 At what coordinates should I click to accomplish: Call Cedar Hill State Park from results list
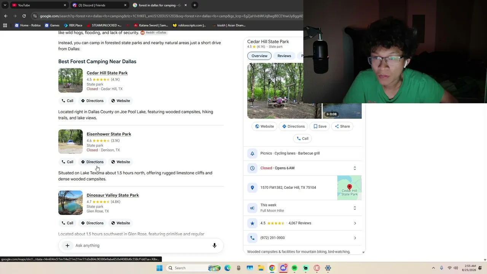pyautogui.click(x=67, y=101)
